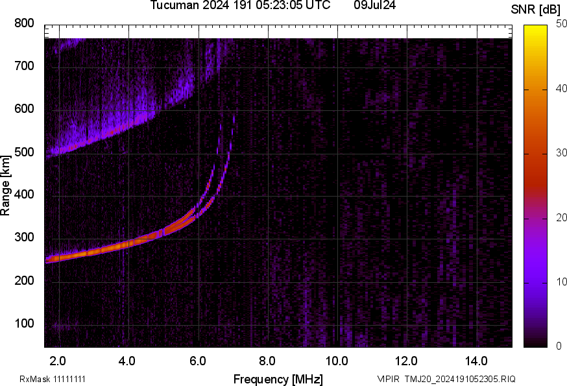The image size is (567, 386).
Task: Click the frequency tick label '14.0'
Action: pos(476,361)
